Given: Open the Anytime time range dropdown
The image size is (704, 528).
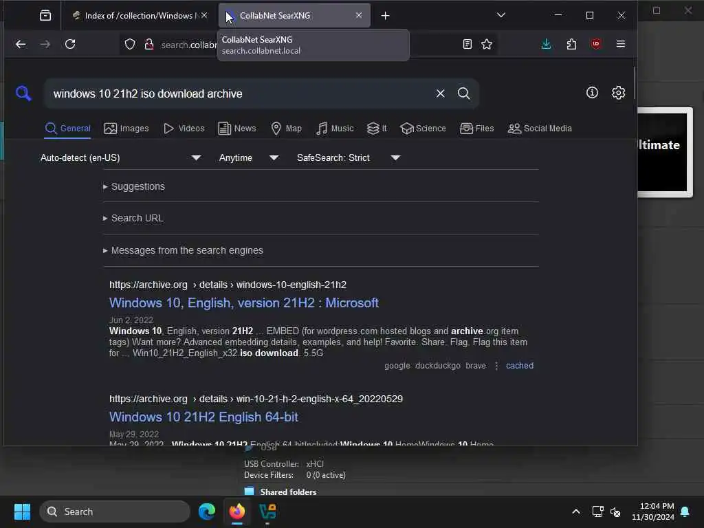Looking at the screenshot, I should tap(249, 157).
